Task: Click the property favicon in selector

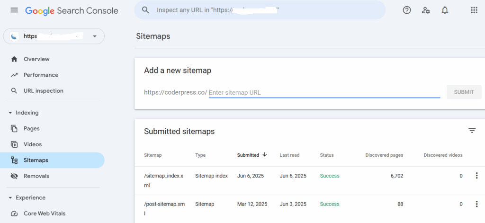Action: point(13,36)
